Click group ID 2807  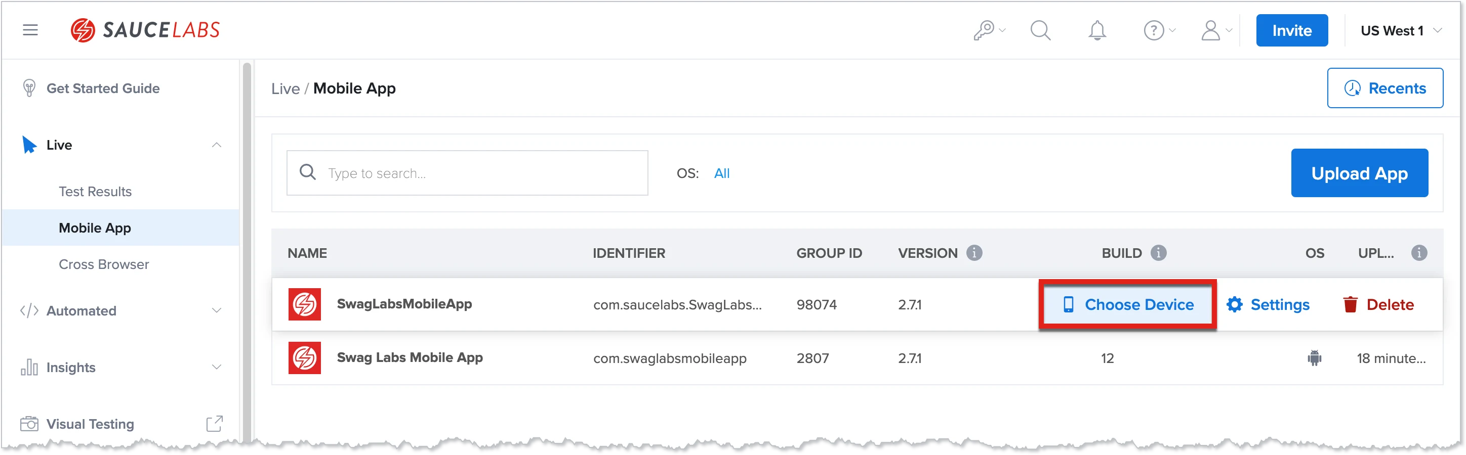pyautogui.click(x=812, y=358)
